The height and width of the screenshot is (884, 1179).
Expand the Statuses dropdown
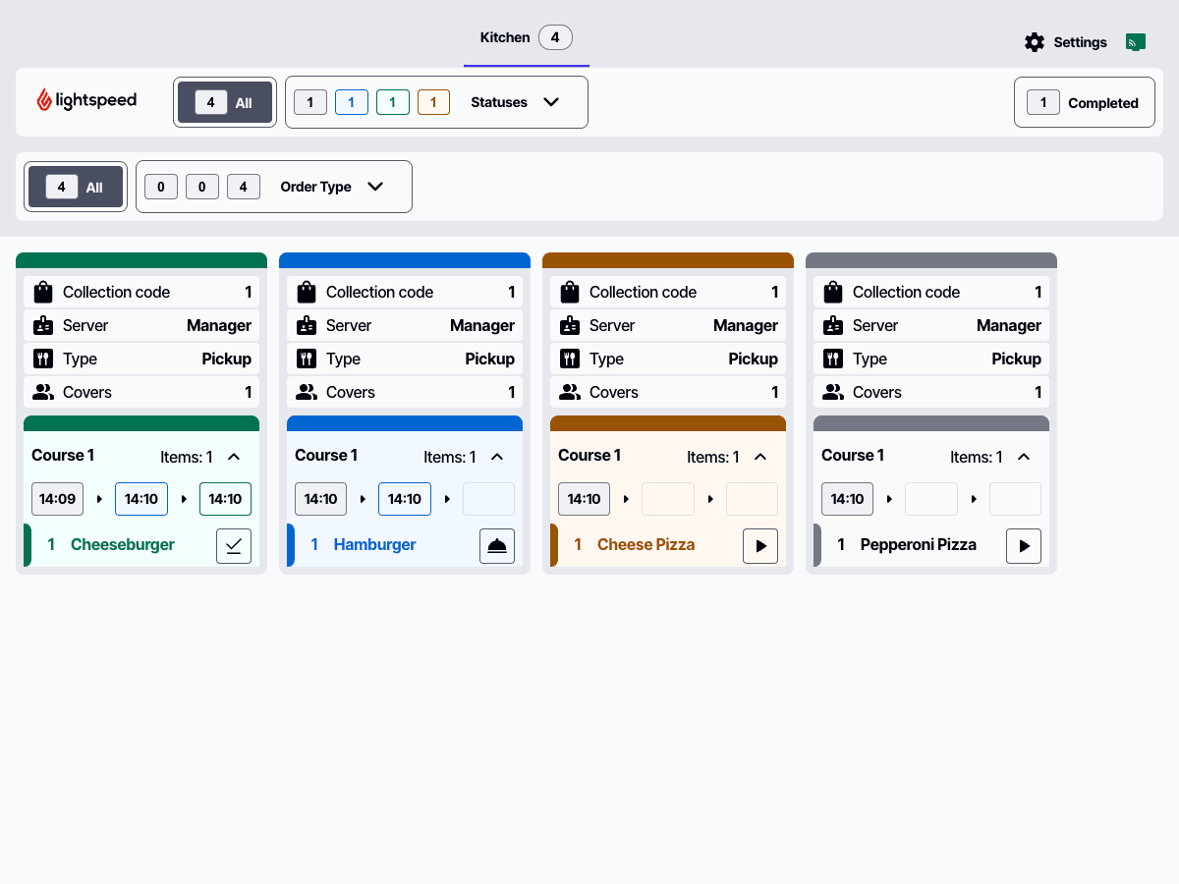click(x=551, y=102)
